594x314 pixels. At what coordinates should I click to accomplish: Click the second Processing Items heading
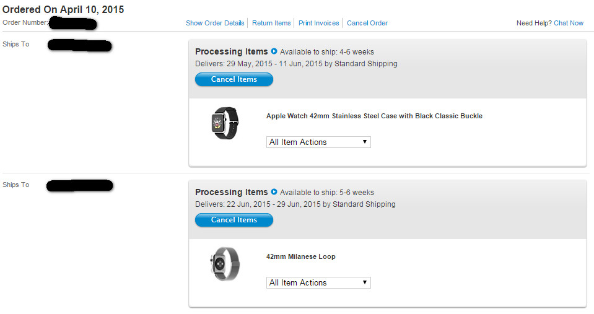click(x=232, y=192)
